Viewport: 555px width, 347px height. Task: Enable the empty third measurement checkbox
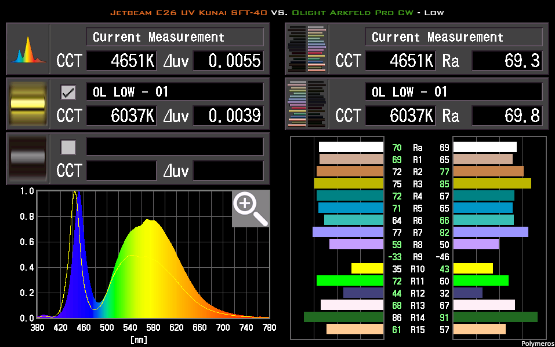coord(68,147)
